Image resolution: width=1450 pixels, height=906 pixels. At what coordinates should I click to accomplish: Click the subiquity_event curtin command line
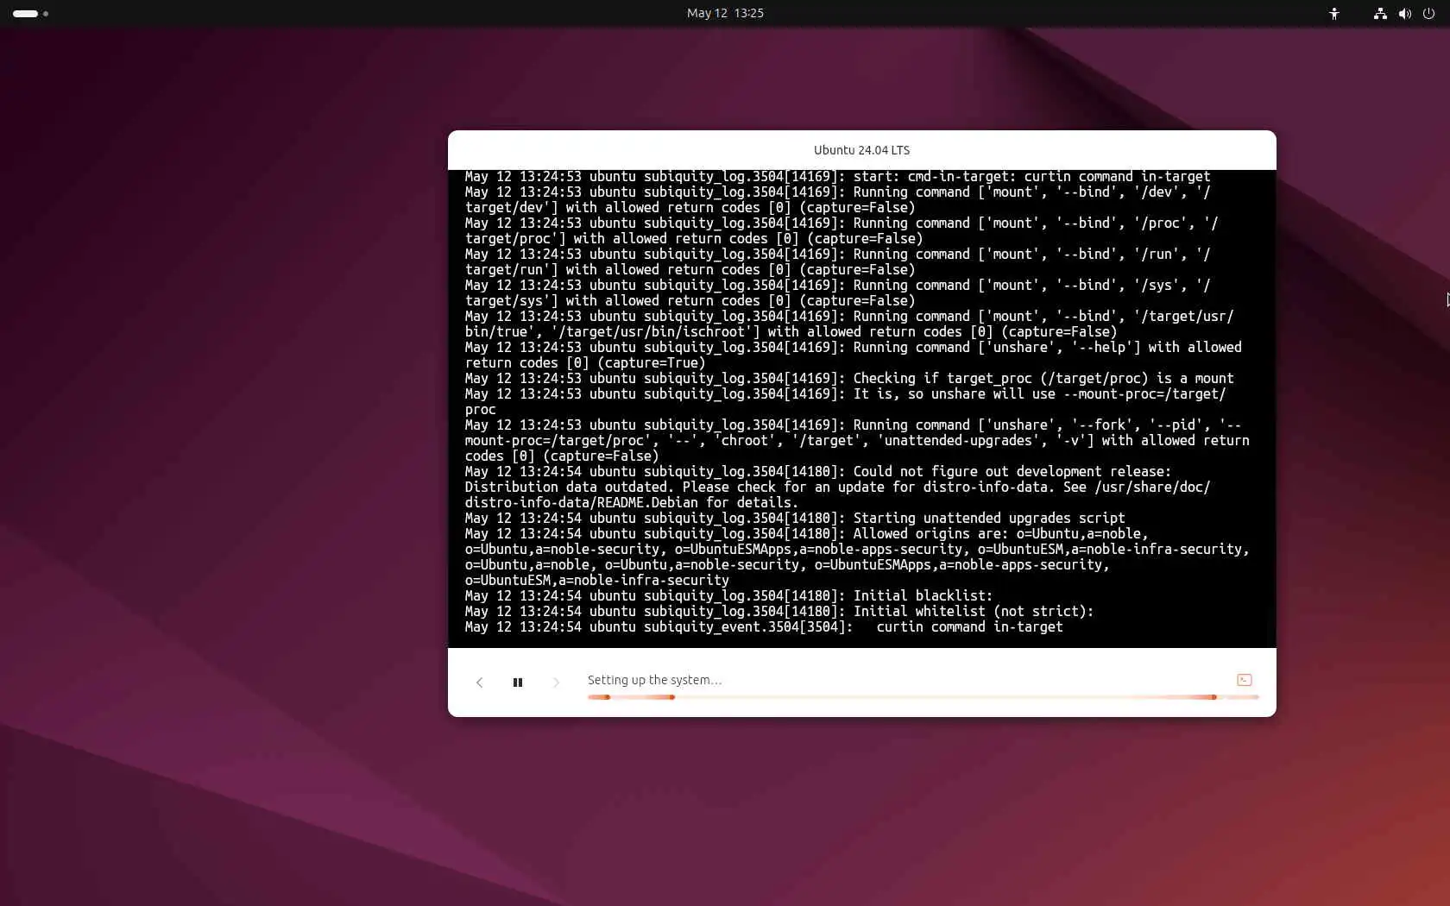point(764,626)
